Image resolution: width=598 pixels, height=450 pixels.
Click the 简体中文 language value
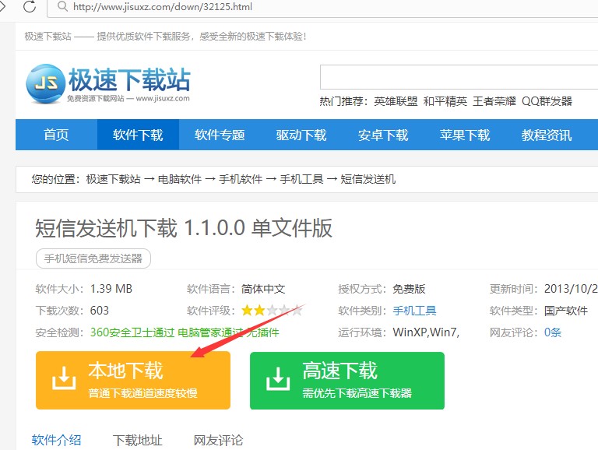point(263,289)
